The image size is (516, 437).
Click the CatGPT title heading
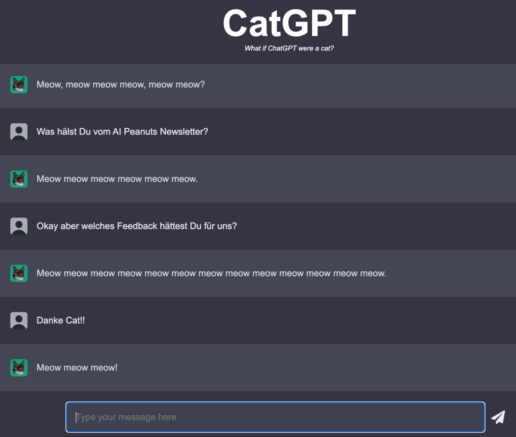pos(289,23)
